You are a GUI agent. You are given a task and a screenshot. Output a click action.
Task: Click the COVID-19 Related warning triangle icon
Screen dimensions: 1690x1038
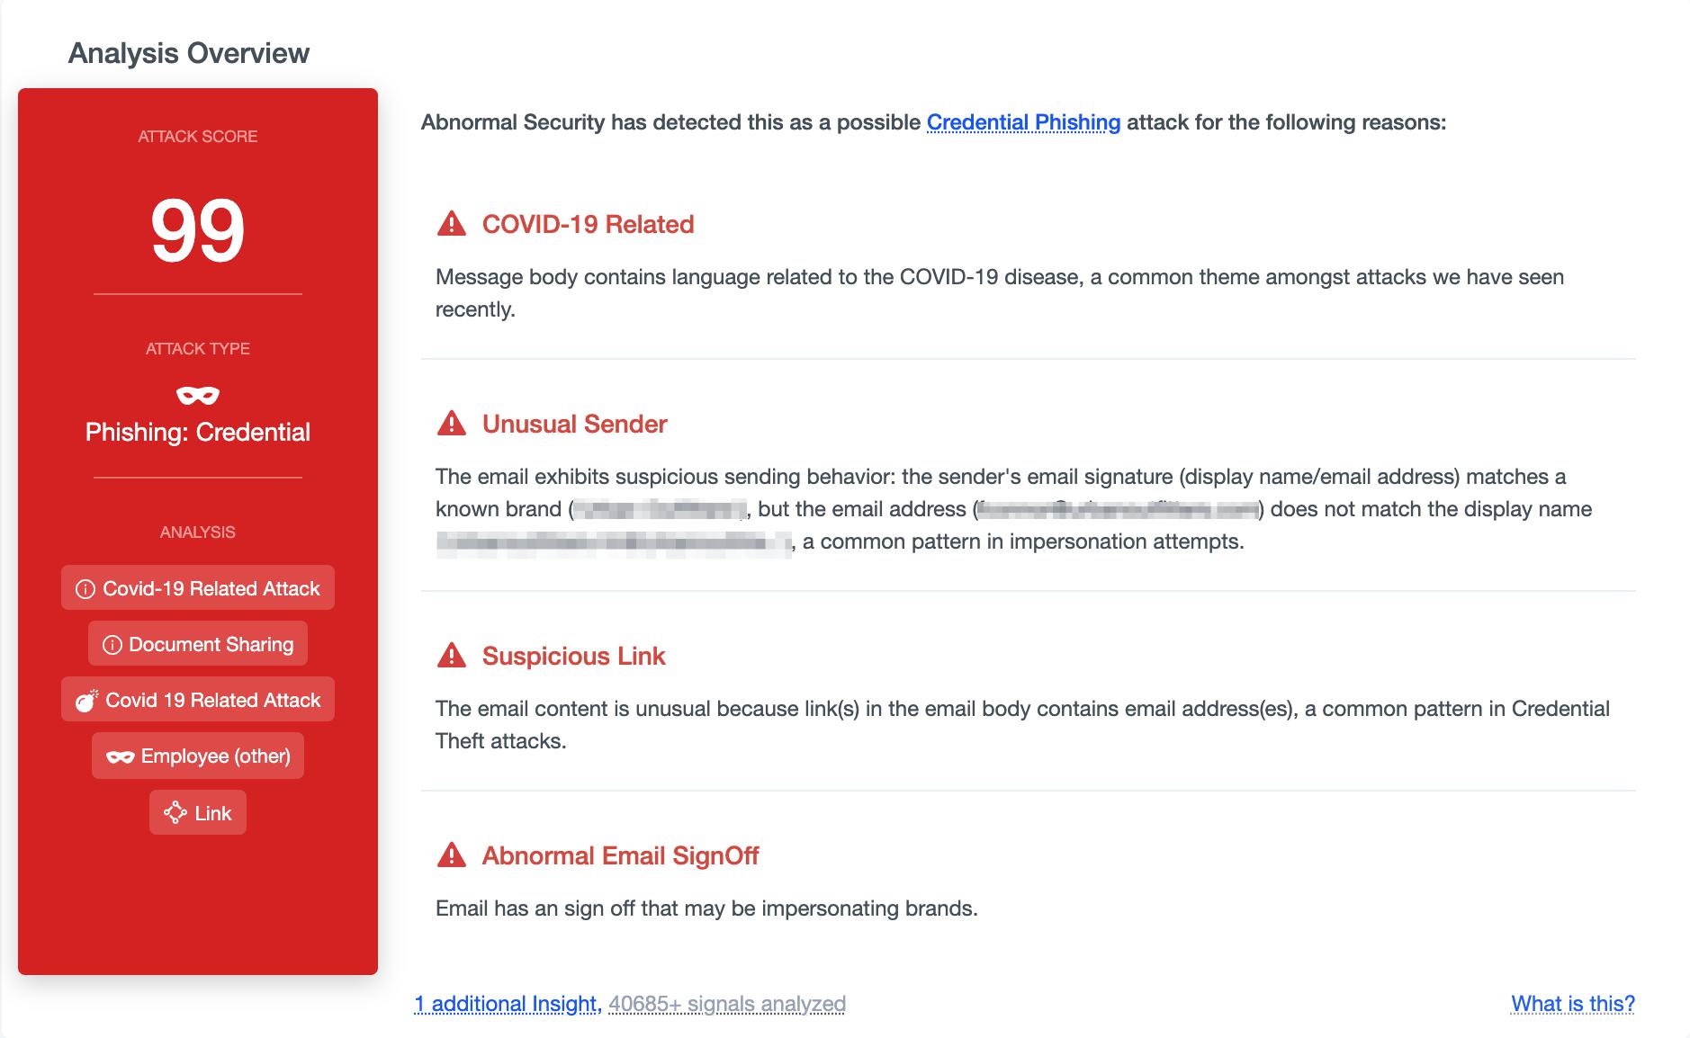pyautogui.click(x=451, y=224)
